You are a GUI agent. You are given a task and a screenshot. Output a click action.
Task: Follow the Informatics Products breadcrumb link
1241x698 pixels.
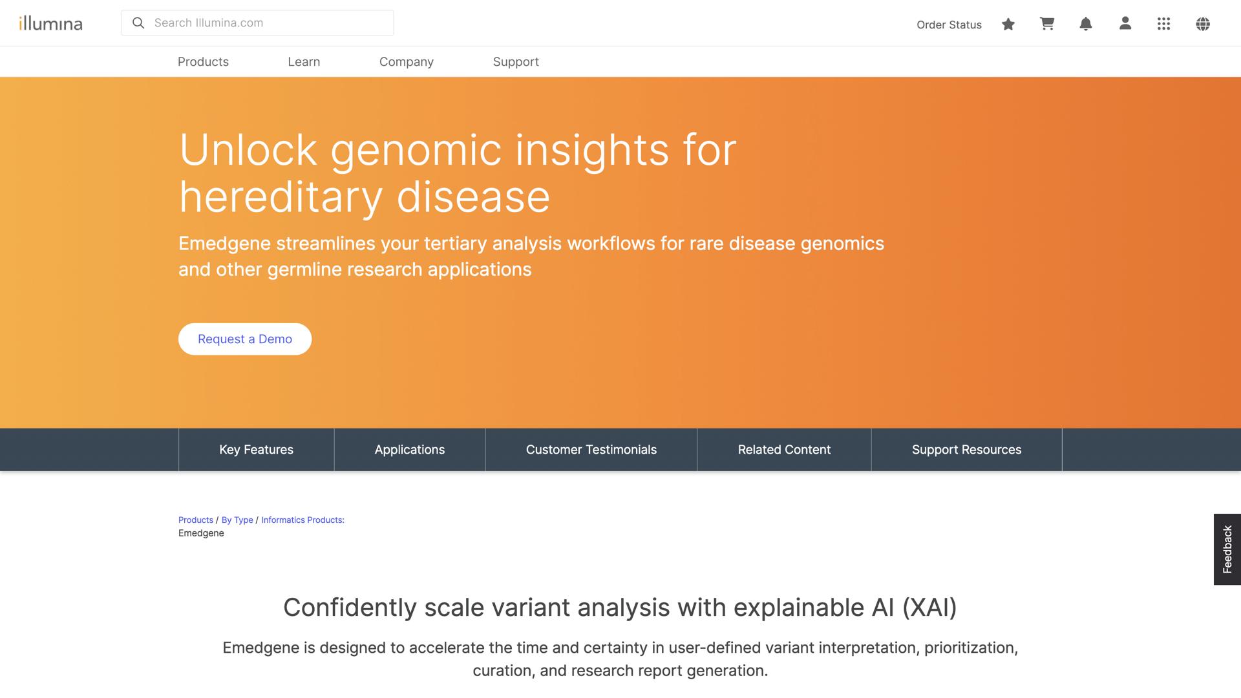301,520
